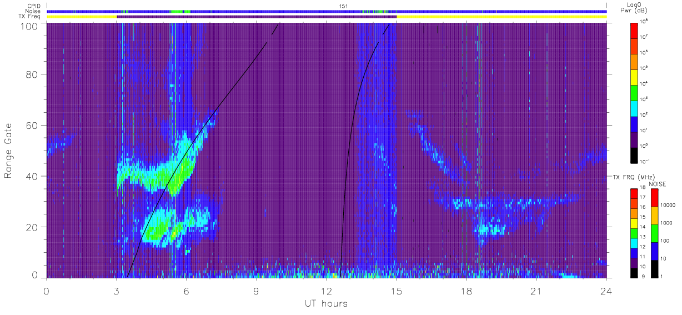Viewport: 682px width, 315px height.
Task: Click the 10^3 tick label on power colorbar
Action: [644, 99]
